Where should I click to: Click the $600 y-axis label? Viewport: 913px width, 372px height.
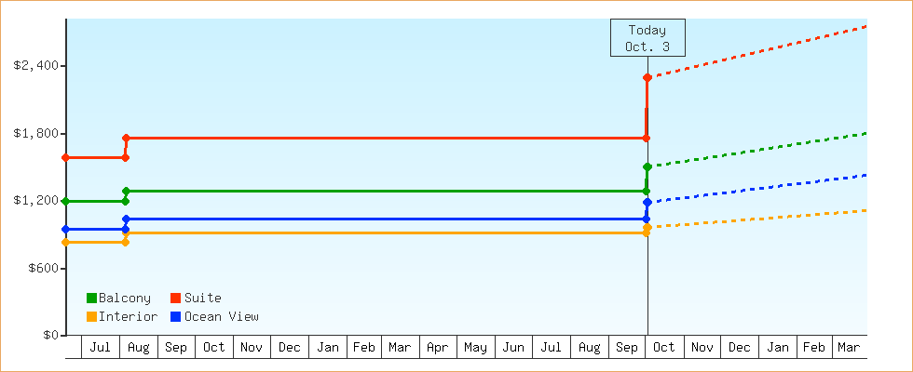click(x=43, y=269)
